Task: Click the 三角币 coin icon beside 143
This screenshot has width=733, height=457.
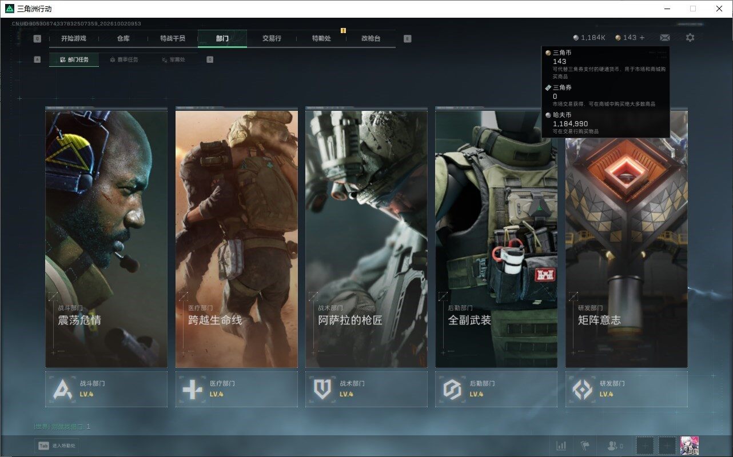Action: coord(618,38)
